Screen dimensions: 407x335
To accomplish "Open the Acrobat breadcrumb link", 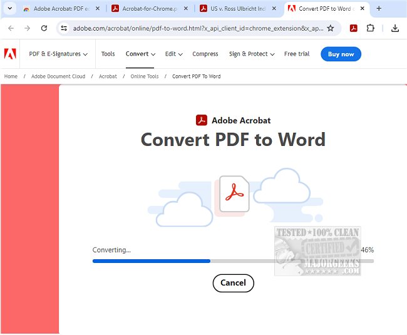I will tap(108, 76).
